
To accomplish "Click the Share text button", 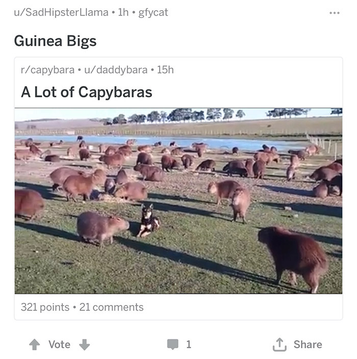I will (x=308, y=344).
